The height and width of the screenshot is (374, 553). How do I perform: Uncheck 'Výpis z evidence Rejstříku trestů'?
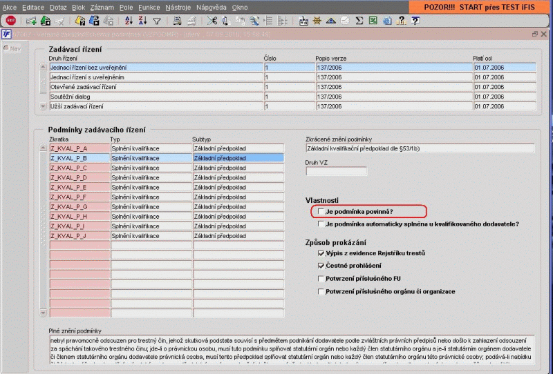click(321, 253)
